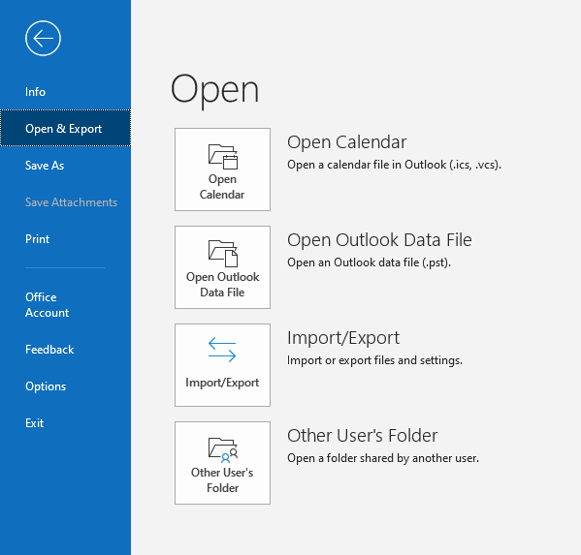Open the Info page

(x=35, y=92)
